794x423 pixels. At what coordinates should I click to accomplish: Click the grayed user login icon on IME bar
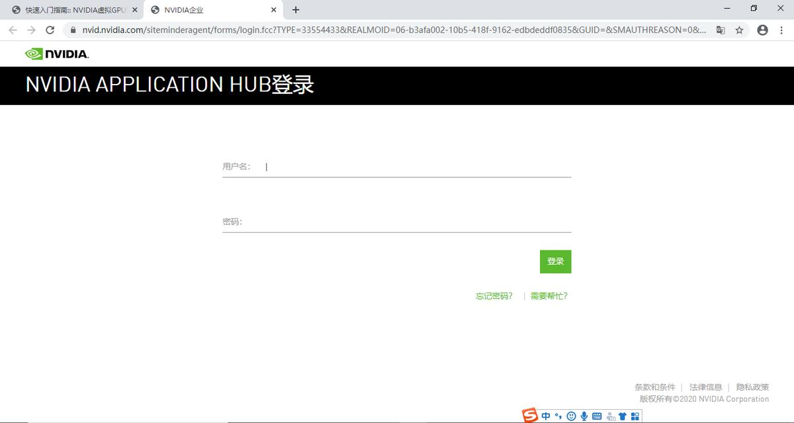coord(610,416)
